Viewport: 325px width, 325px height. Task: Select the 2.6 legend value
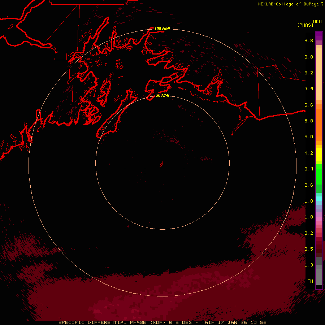tap(309, 185)
